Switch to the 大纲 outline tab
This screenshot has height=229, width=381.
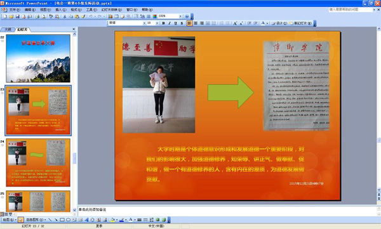click(8, 29)
